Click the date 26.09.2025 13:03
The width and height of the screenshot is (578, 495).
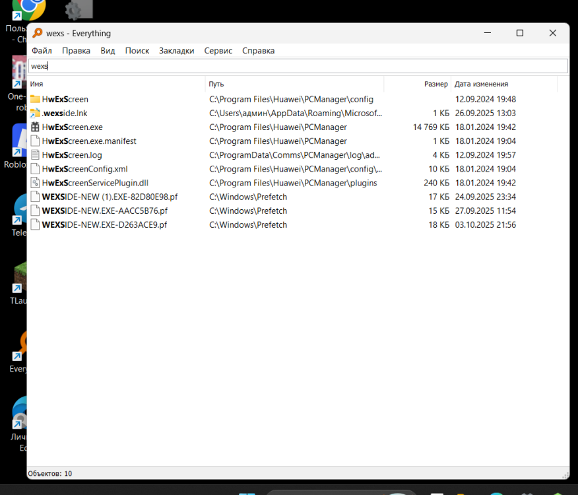(x=486, y=114)
